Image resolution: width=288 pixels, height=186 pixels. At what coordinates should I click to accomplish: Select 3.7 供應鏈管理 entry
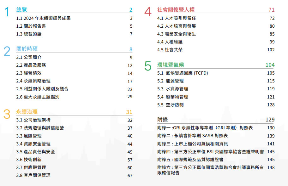pyautogui.click(x=31, y=167)
